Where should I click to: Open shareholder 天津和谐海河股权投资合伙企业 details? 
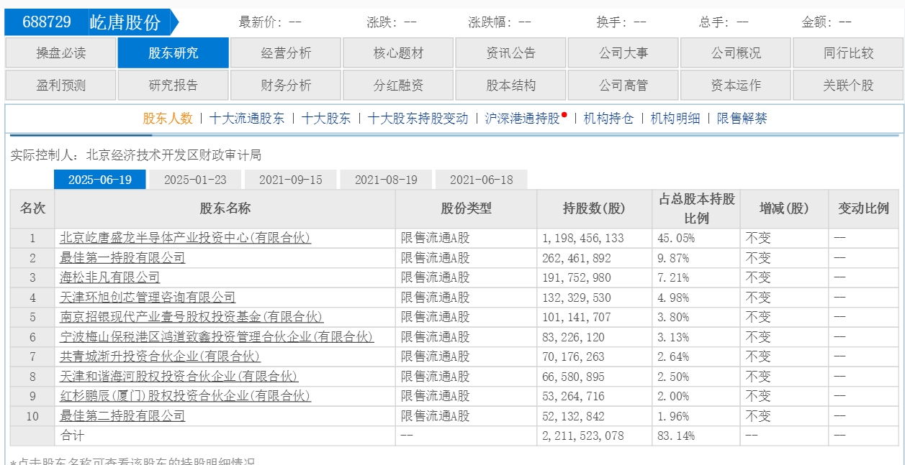(x=179, y=377)
